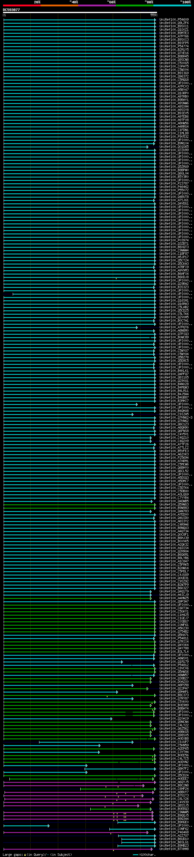Select hit UniRef100_B9IFP5
This screenshot has width=194, height=857.
(x=174, y=43)
